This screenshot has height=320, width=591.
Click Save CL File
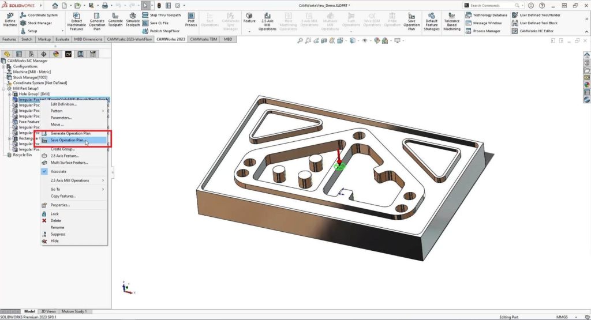coord(155,23)
